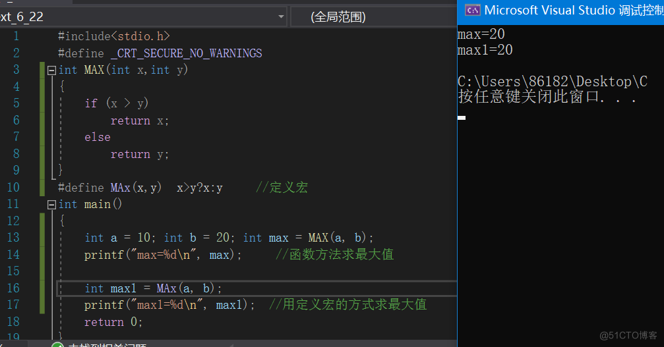Click the 'return y;' statement

(140, 154)
